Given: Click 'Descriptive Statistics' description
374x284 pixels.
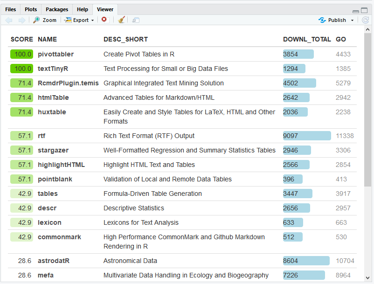Looking at the screenshot, I should pos(133,208).
